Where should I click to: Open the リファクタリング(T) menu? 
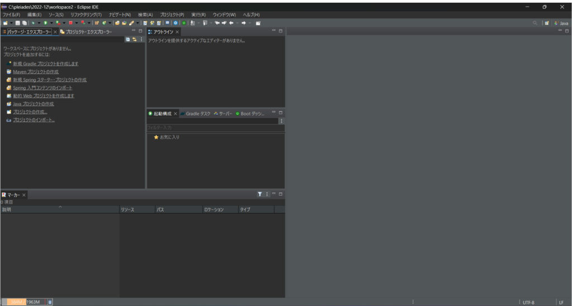pyautogui.click(x=86, y=14)
